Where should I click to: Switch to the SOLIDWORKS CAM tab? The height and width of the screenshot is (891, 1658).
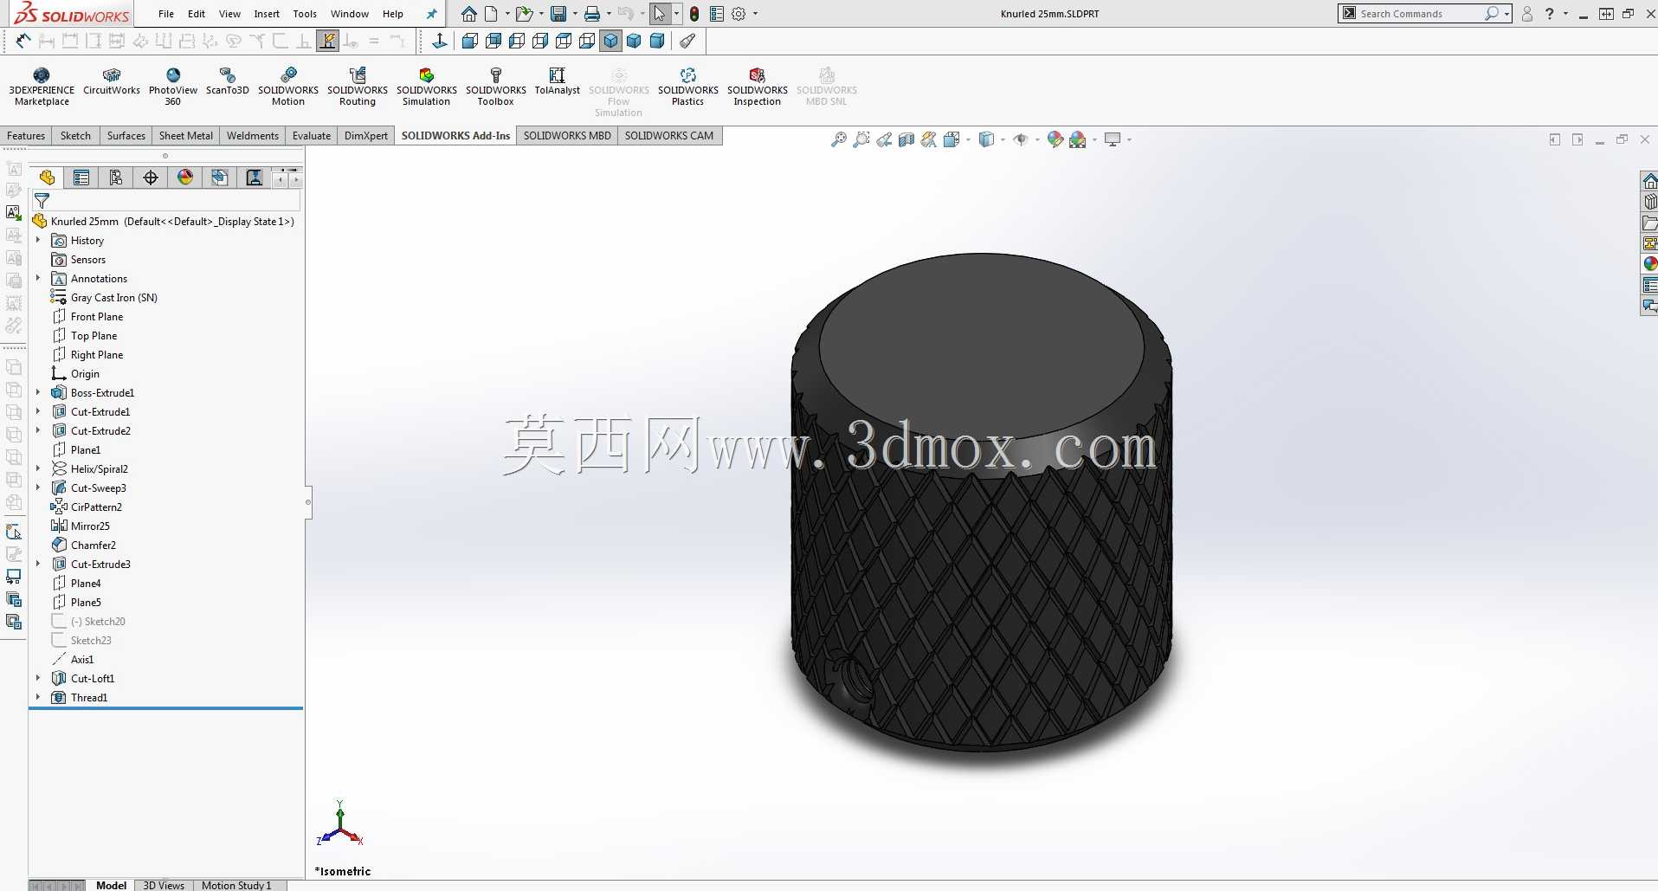669,136
